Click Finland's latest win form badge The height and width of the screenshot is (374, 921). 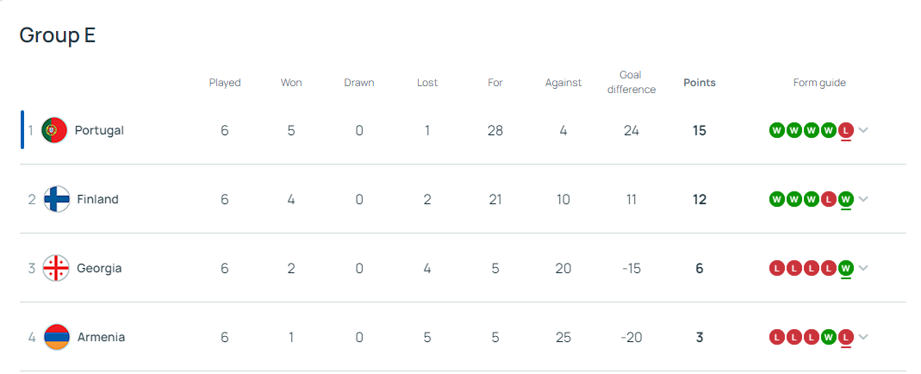tap(846, 199)
